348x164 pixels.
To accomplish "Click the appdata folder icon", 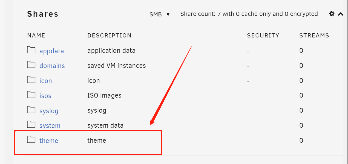I will (x=31, y=50).
